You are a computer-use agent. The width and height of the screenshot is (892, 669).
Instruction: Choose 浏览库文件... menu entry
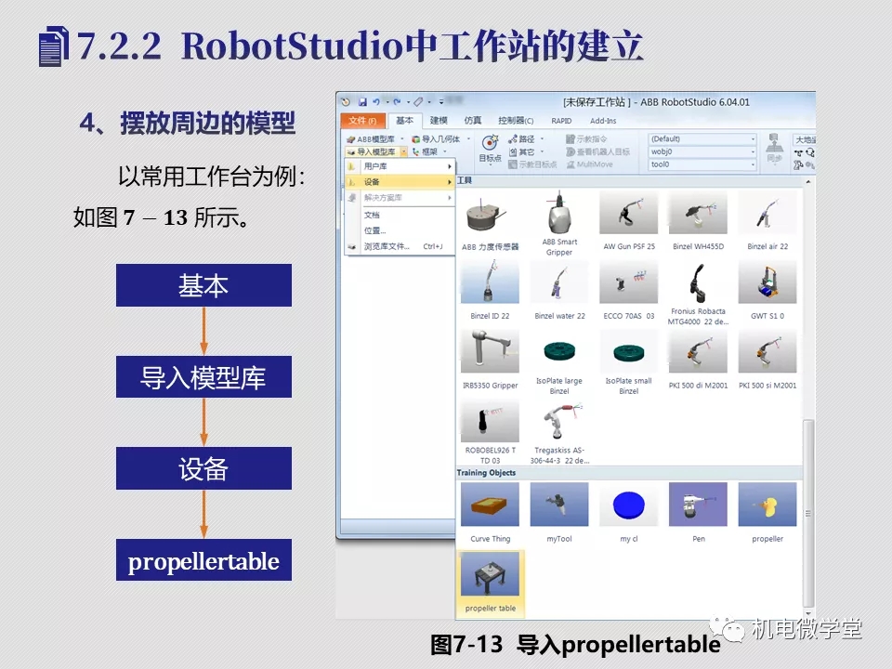click(x=400, y=247)
